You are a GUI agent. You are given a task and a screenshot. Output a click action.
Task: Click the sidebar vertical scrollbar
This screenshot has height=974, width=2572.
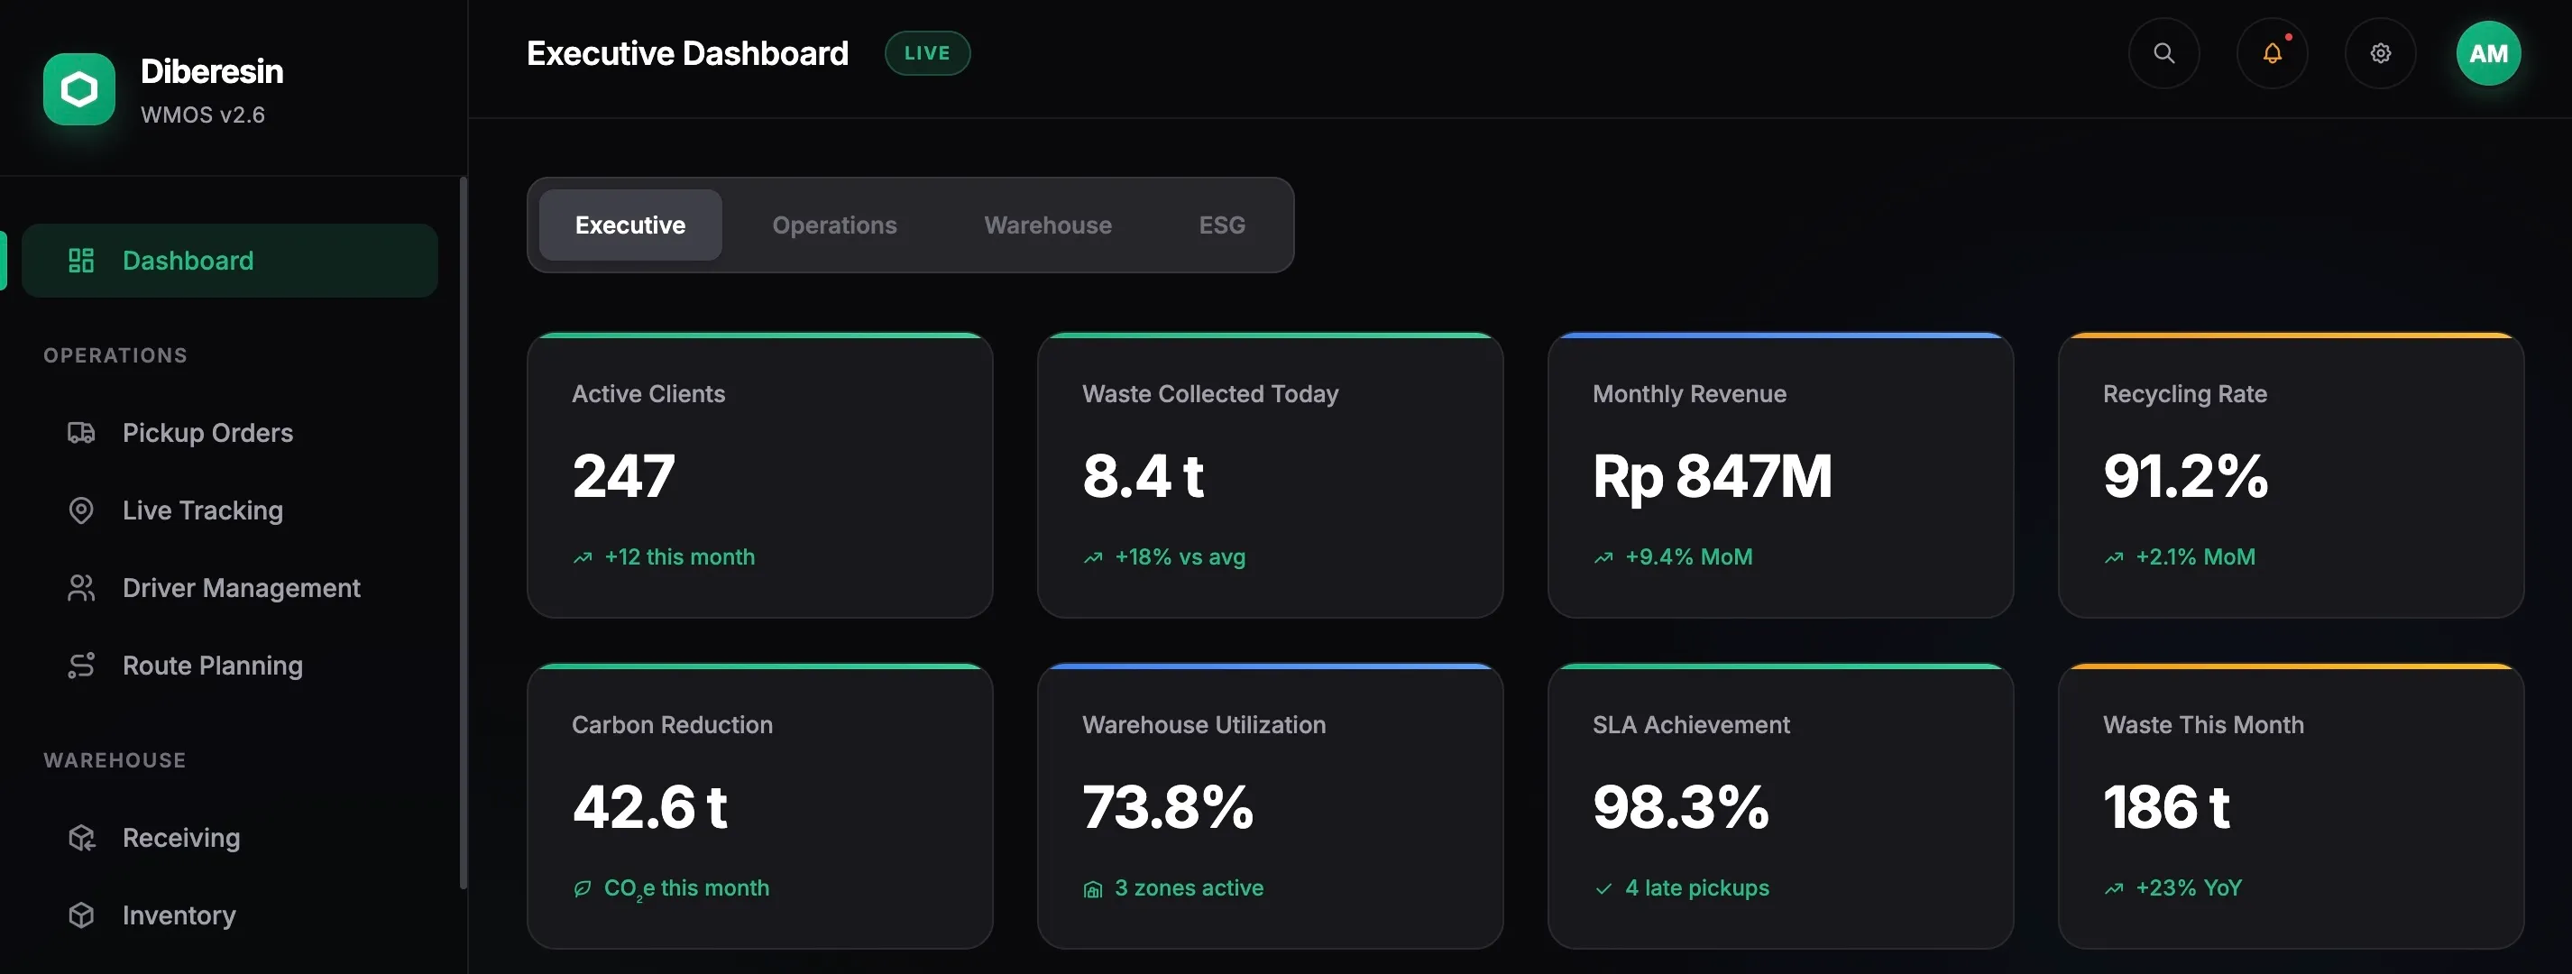pyautogui.click(x=464, y=534)
